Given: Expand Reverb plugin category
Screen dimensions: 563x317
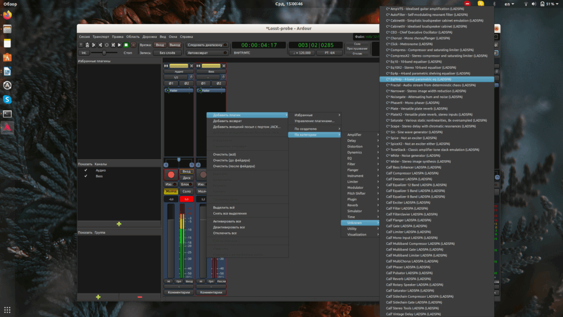Looking at the screenshot, I should tap(360, 205).
